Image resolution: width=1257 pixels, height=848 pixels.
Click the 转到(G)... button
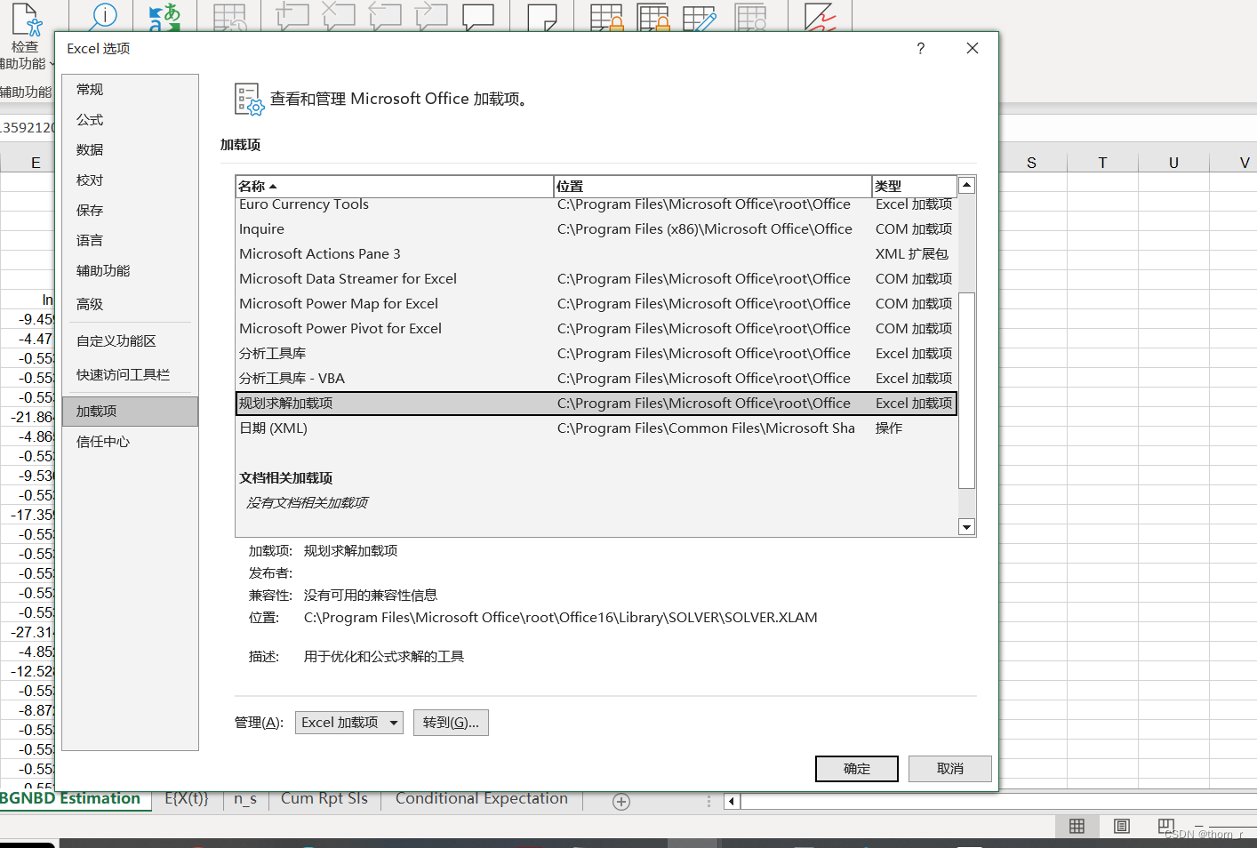click(451, 723)
